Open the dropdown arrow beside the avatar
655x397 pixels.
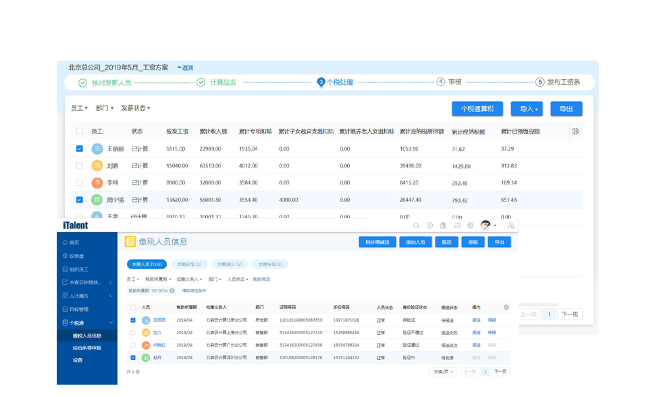pyautogui.click(x=495, y=226)
